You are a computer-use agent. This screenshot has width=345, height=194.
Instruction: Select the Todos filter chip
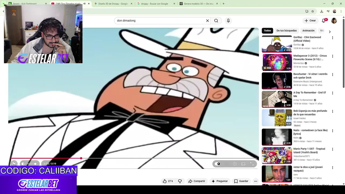267,30
